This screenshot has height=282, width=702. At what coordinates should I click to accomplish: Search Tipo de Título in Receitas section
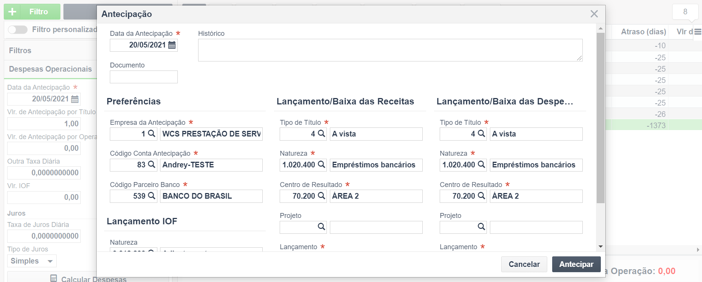[x=321, y=133]
